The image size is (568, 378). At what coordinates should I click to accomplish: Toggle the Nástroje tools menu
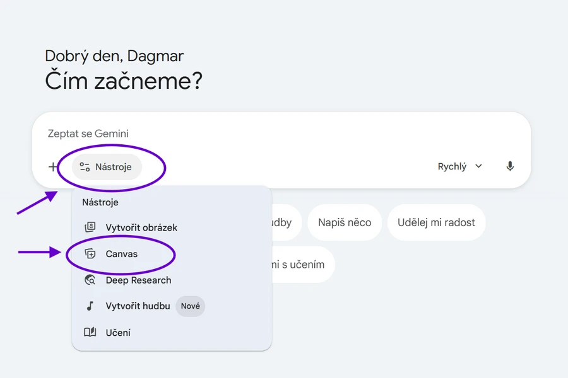[x=107, y=167]
